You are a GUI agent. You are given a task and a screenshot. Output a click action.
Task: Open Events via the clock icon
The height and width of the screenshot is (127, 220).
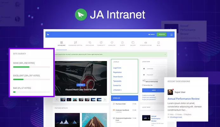click(x=122, y=43)
